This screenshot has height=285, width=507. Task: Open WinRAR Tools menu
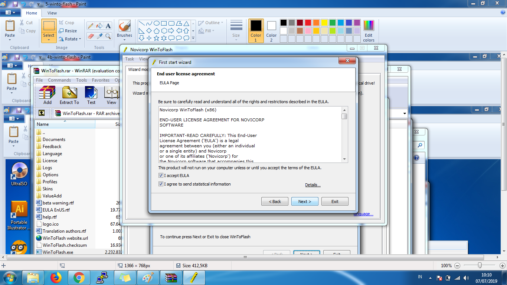coord(82,80)
